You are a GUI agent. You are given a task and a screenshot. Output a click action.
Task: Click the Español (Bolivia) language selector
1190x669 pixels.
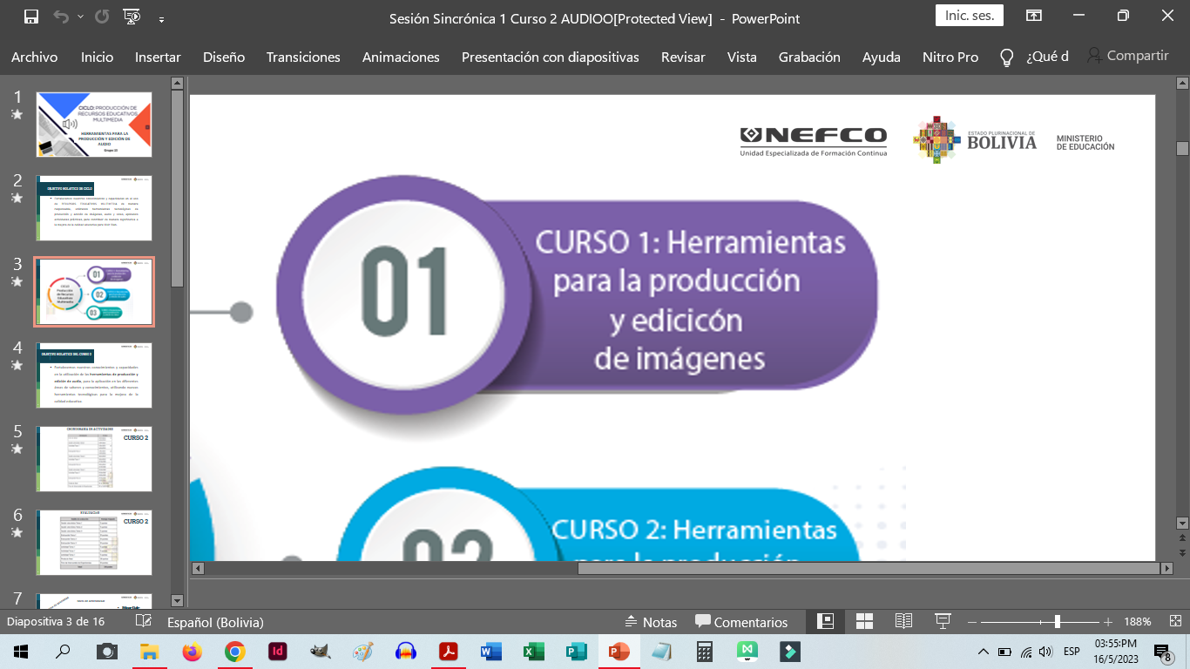tap(215, 622)
